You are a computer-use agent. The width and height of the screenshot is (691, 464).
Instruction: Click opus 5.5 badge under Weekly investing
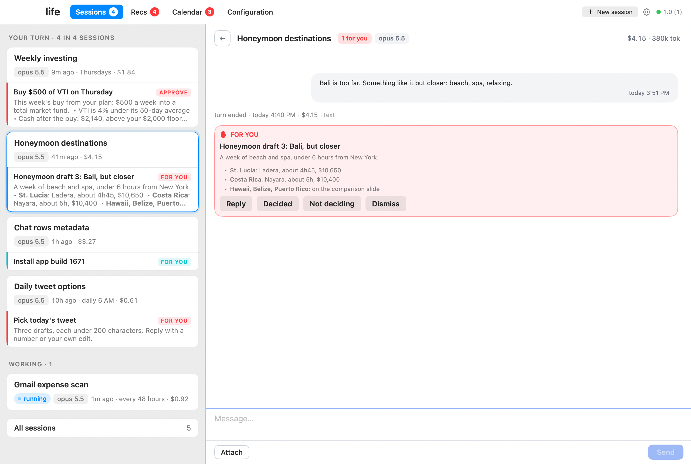pyautogui.click(x=31, y=72)
